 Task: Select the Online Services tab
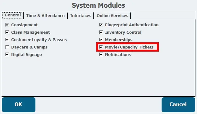[x=112, y=16]
